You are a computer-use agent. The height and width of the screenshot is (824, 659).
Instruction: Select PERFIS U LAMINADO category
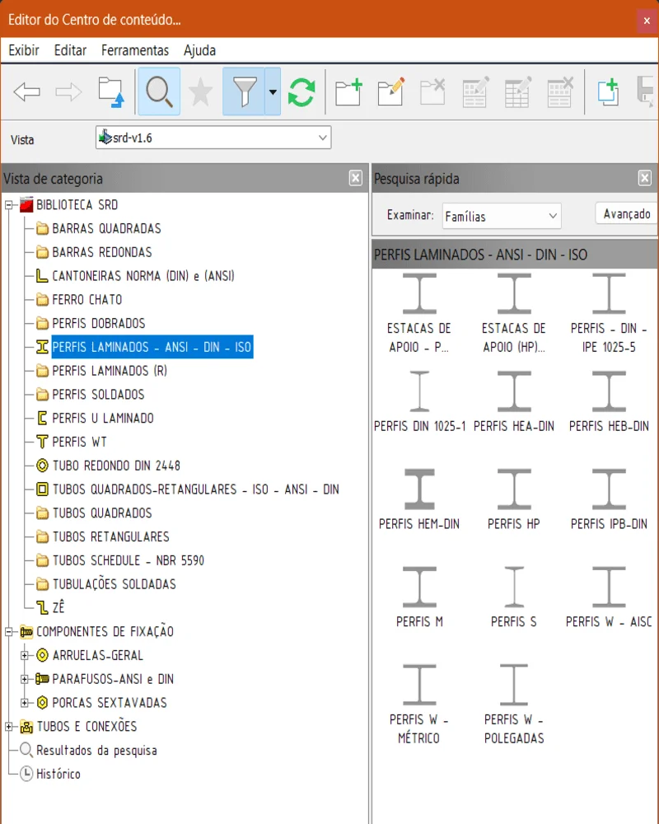[102, 419]
